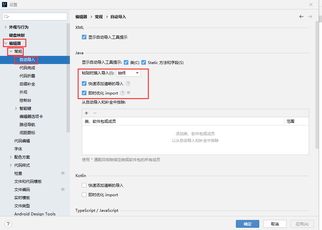The height and width of the screenshot is (230, 322).
Task: Expand the 外观与行为 tree node
Action: point(6,27)
